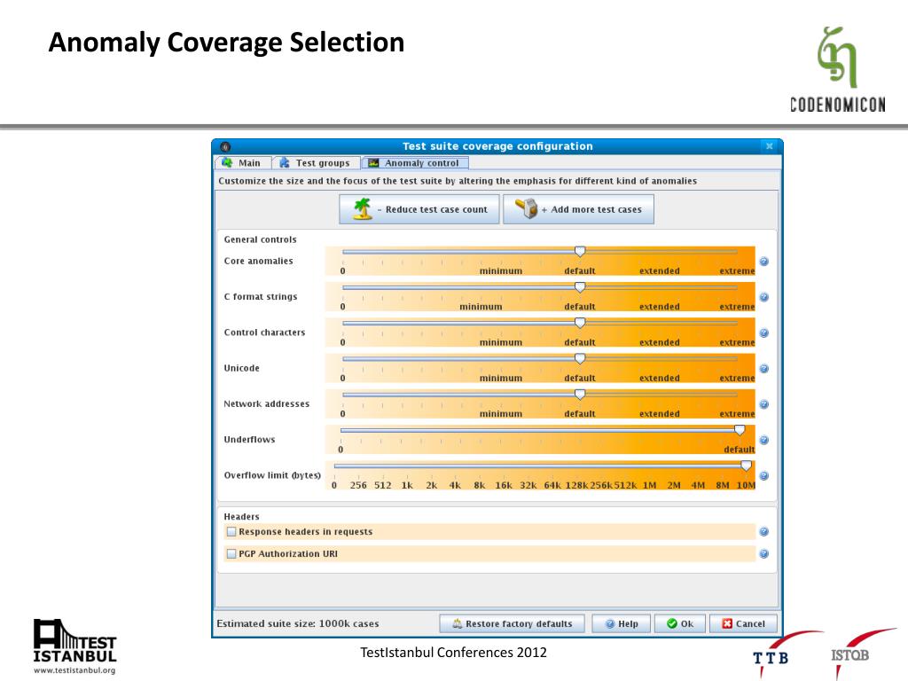Open help for Network addresses
Screen dimensions: 908x681
[x=763, y=404]
